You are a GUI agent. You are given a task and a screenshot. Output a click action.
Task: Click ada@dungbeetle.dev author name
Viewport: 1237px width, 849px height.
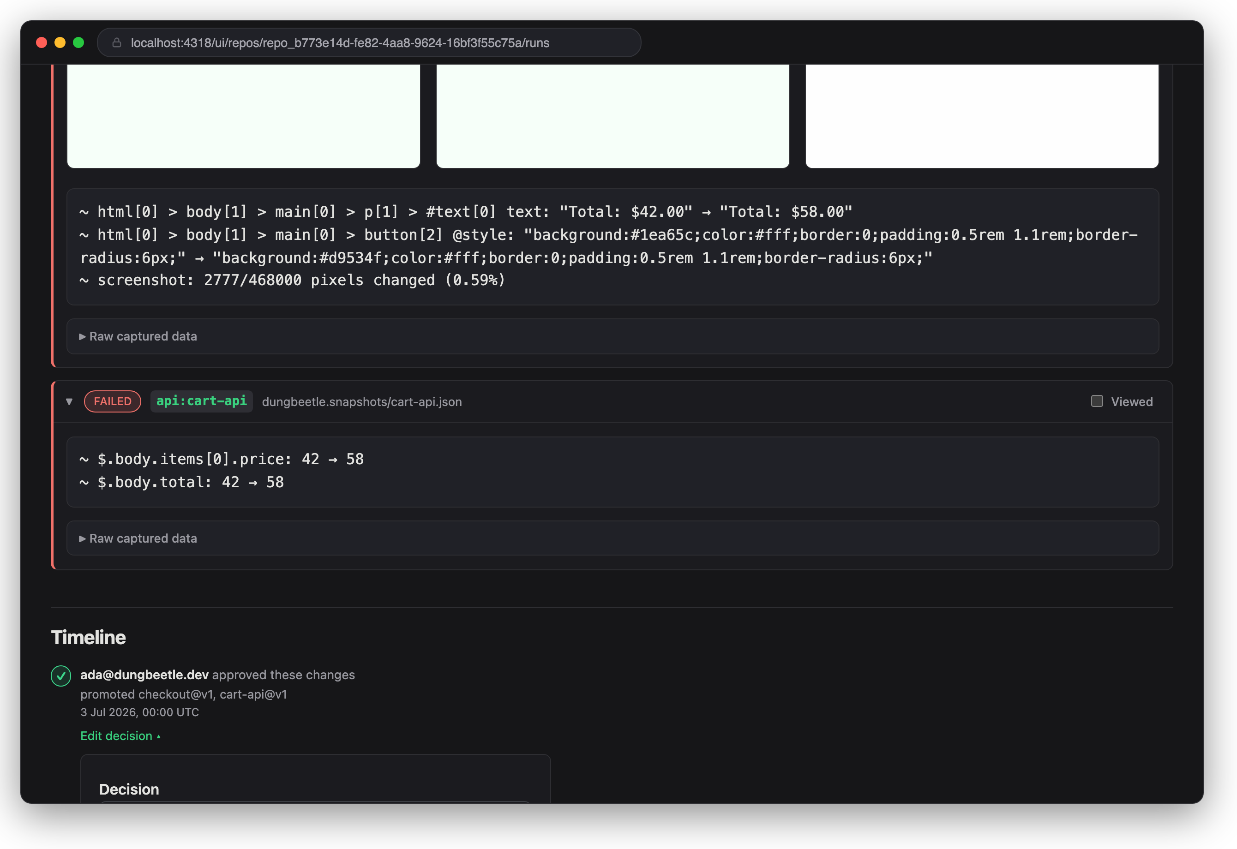click(x=144, y=675)
